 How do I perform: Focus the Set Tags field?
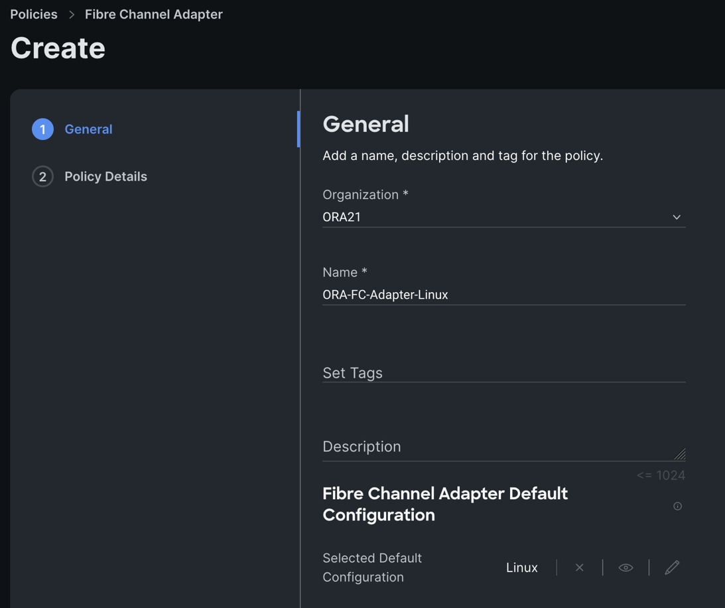pyautogui.click(x=503, y=373)
